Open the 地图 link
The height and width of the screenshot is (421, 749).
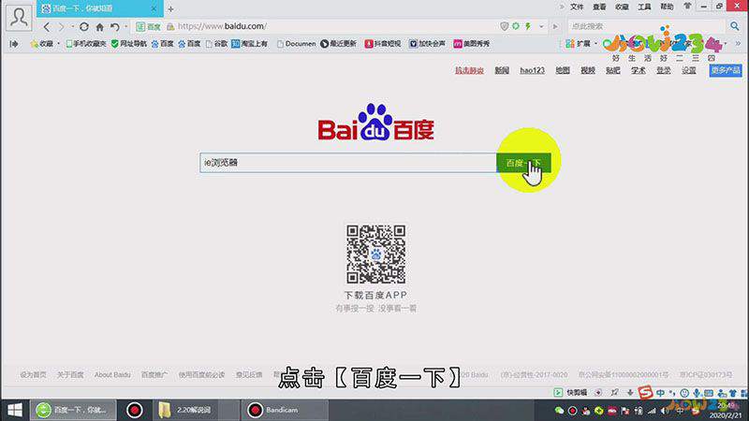coord(563,70)
